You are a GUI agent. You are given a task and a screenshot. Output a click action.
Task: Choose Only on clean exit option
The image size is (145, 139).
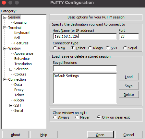click(x=99, y=117)
